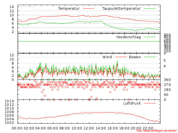This screenshot has width=178, height=133.
Task: Select the red Temperatur legend line
Action: pyautogui.click(x=88, y=9)
